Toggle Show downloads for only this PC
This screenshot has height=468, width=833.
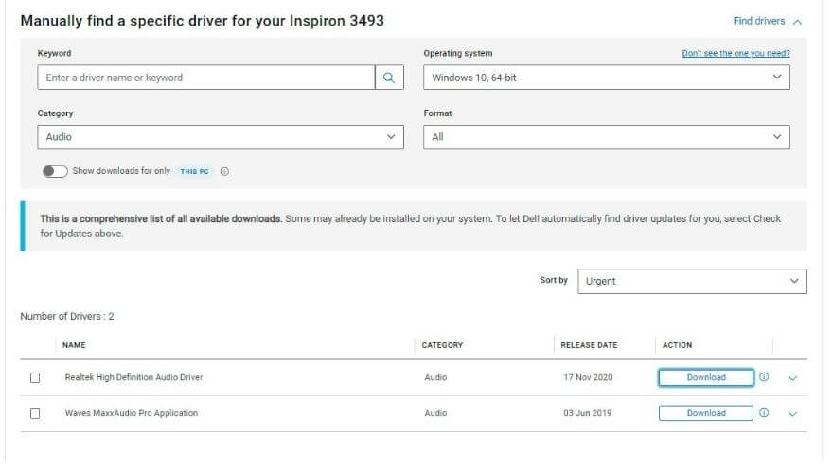pos(55,171)
